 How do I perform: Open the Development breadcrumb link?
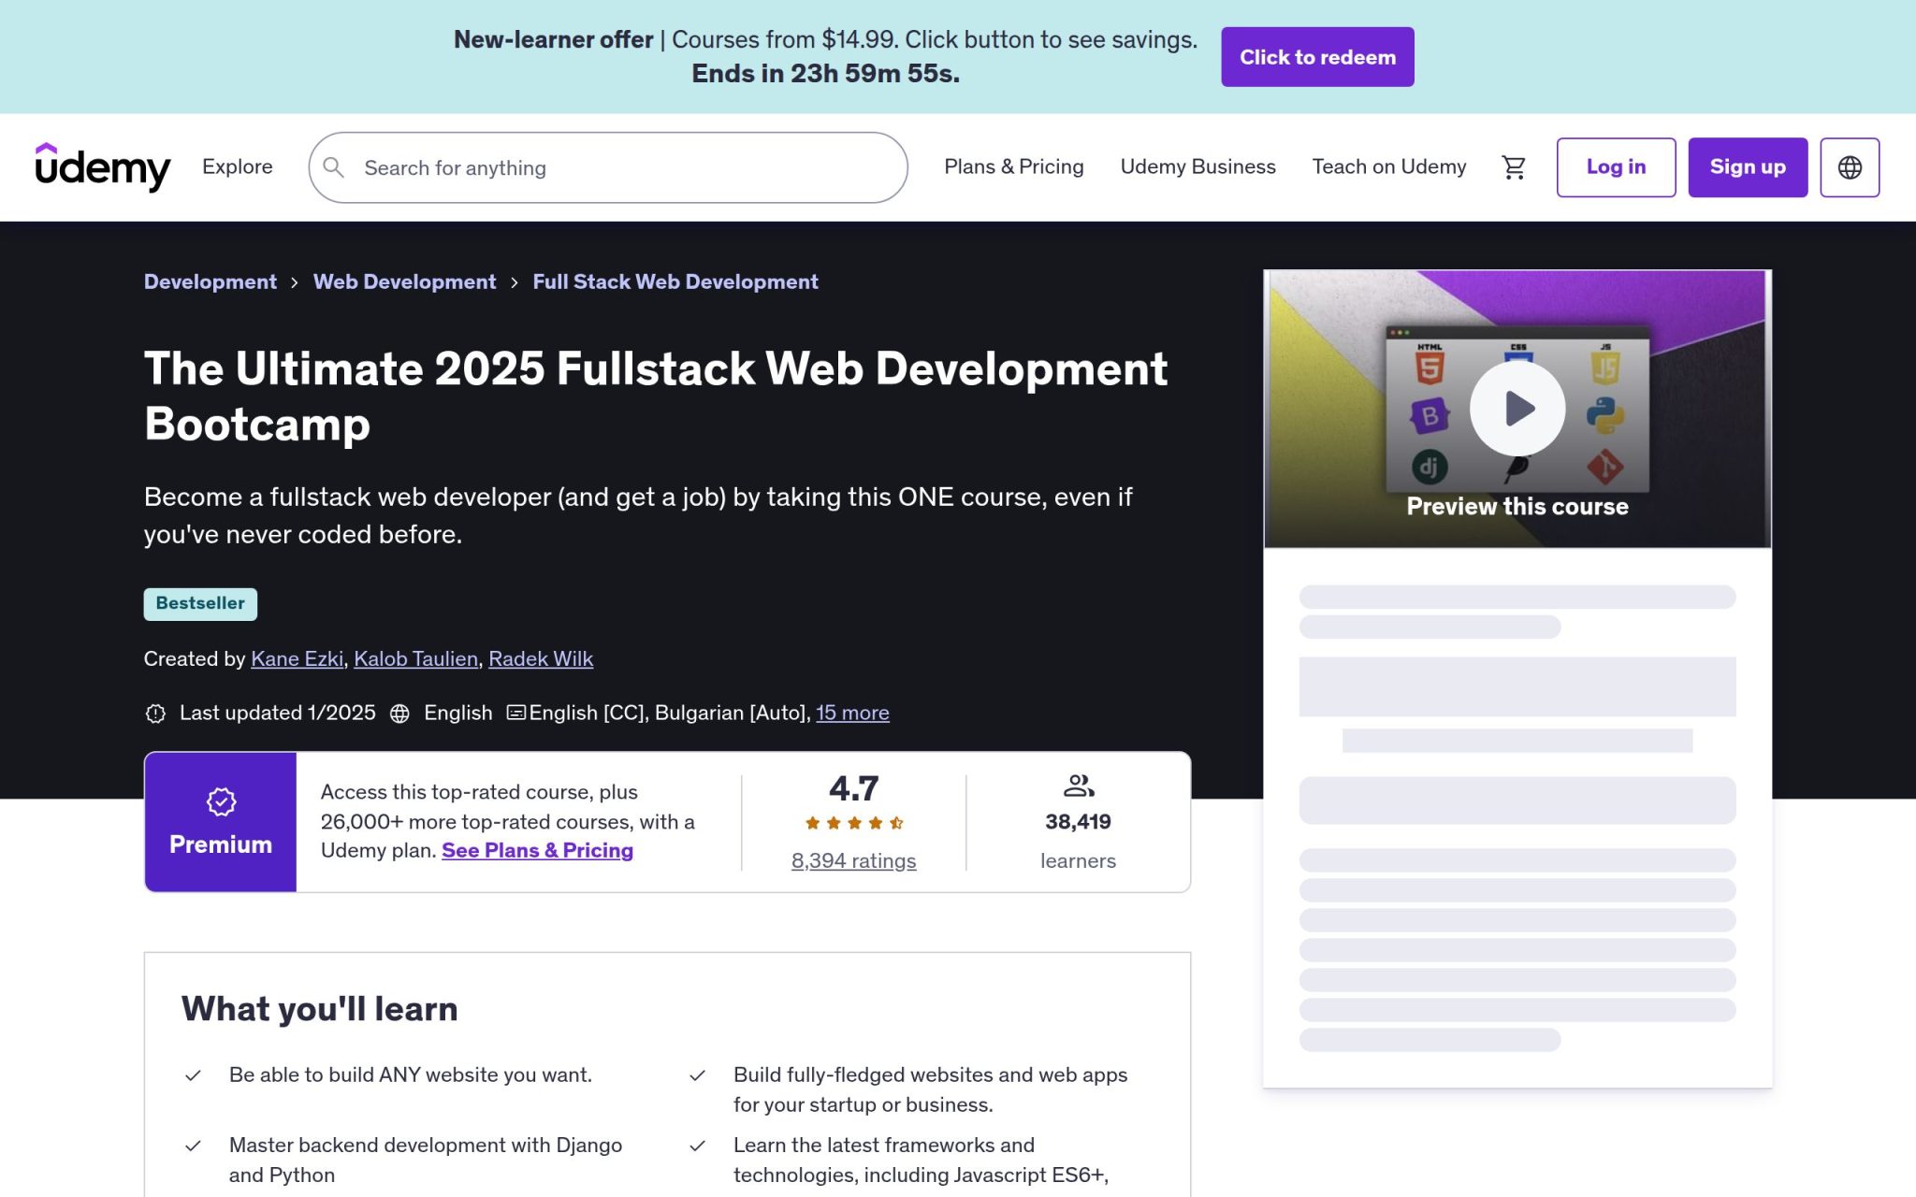[x=210, y=281]
